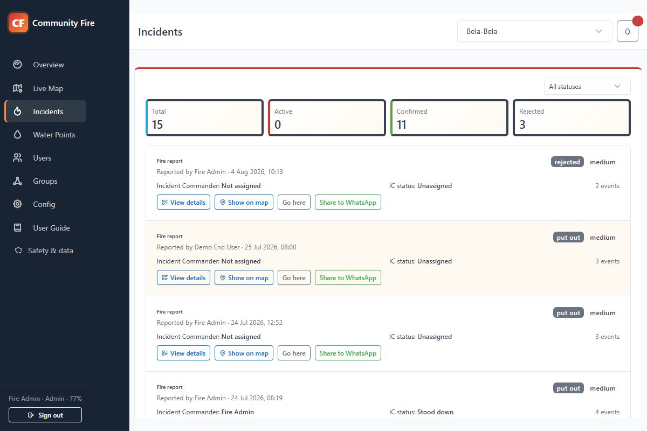
Task: Click put out badge on 25 Jul report
Action: 568,237
